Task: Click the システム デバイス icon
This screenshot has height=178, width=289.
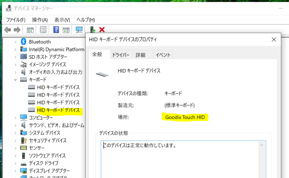Action: (23, 133)
